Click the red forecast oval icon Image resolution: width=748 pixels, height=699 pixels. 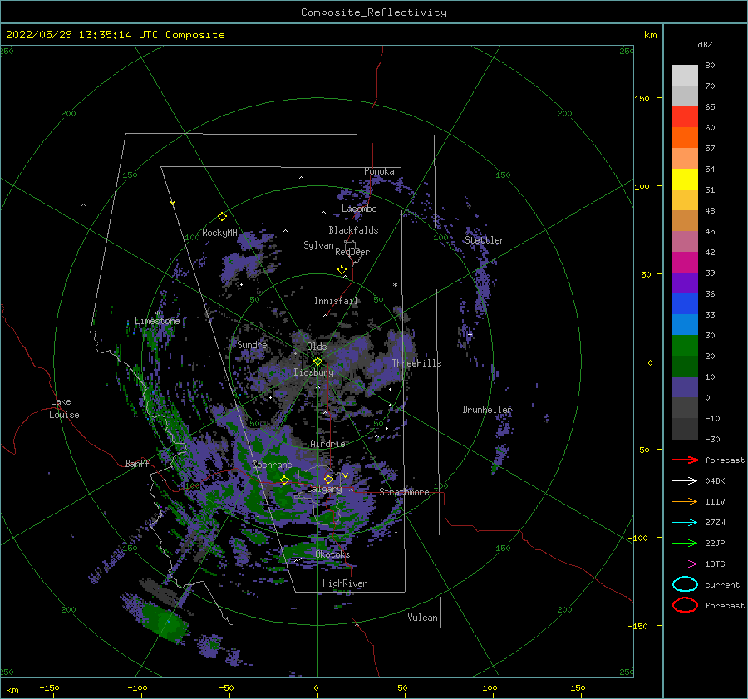685,605
